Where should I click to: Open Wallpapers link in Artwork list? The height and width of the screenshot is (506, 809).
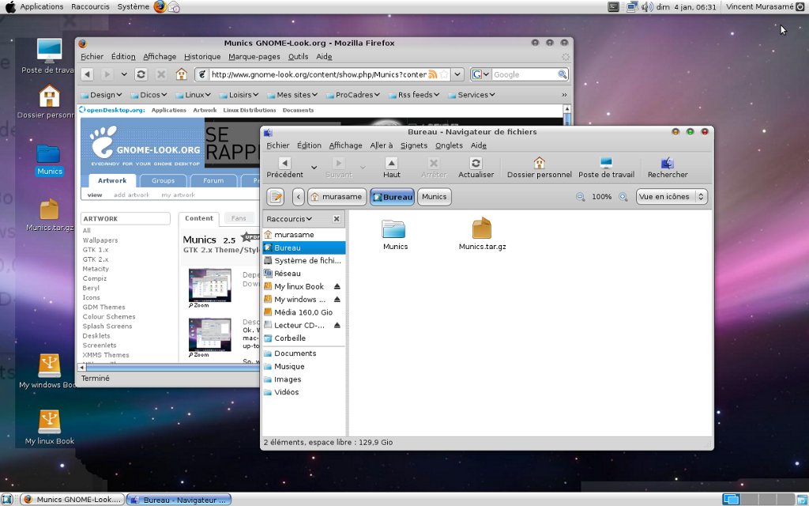pos(100,240)
